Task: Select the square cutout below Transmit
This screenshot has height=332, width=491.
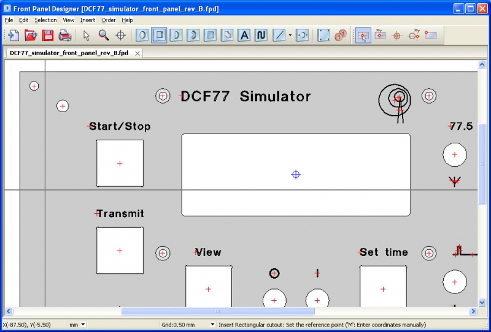Action: pyautogui.click(x=120, y=251)
